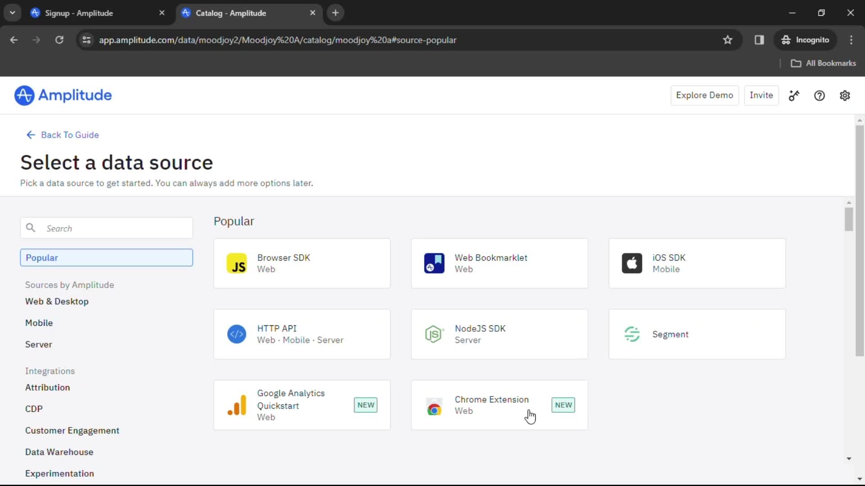Image resolution: width=865 pixels, height=486 pixels.
Task: Click the Amplitude settings gear icon
Action: click(845, 95)
